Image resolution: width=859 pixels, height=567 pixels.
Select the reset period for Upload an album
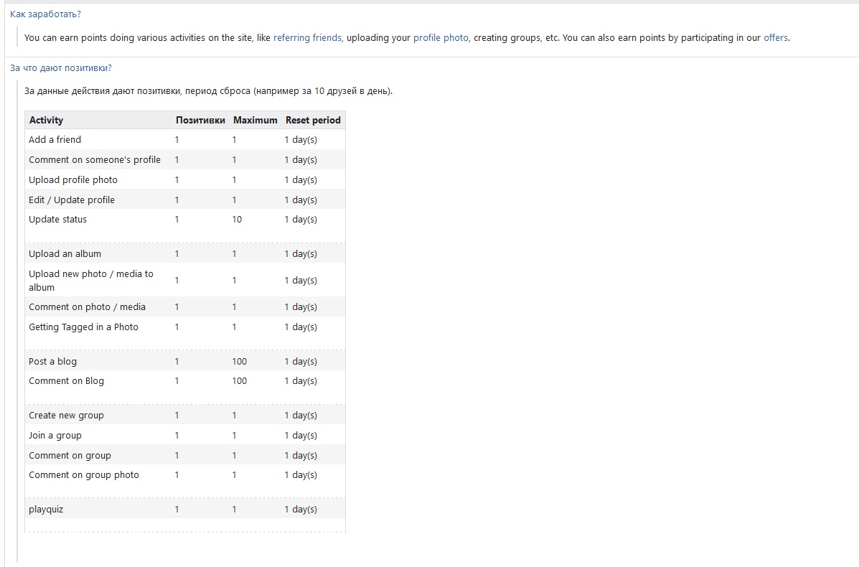[301, 253]
